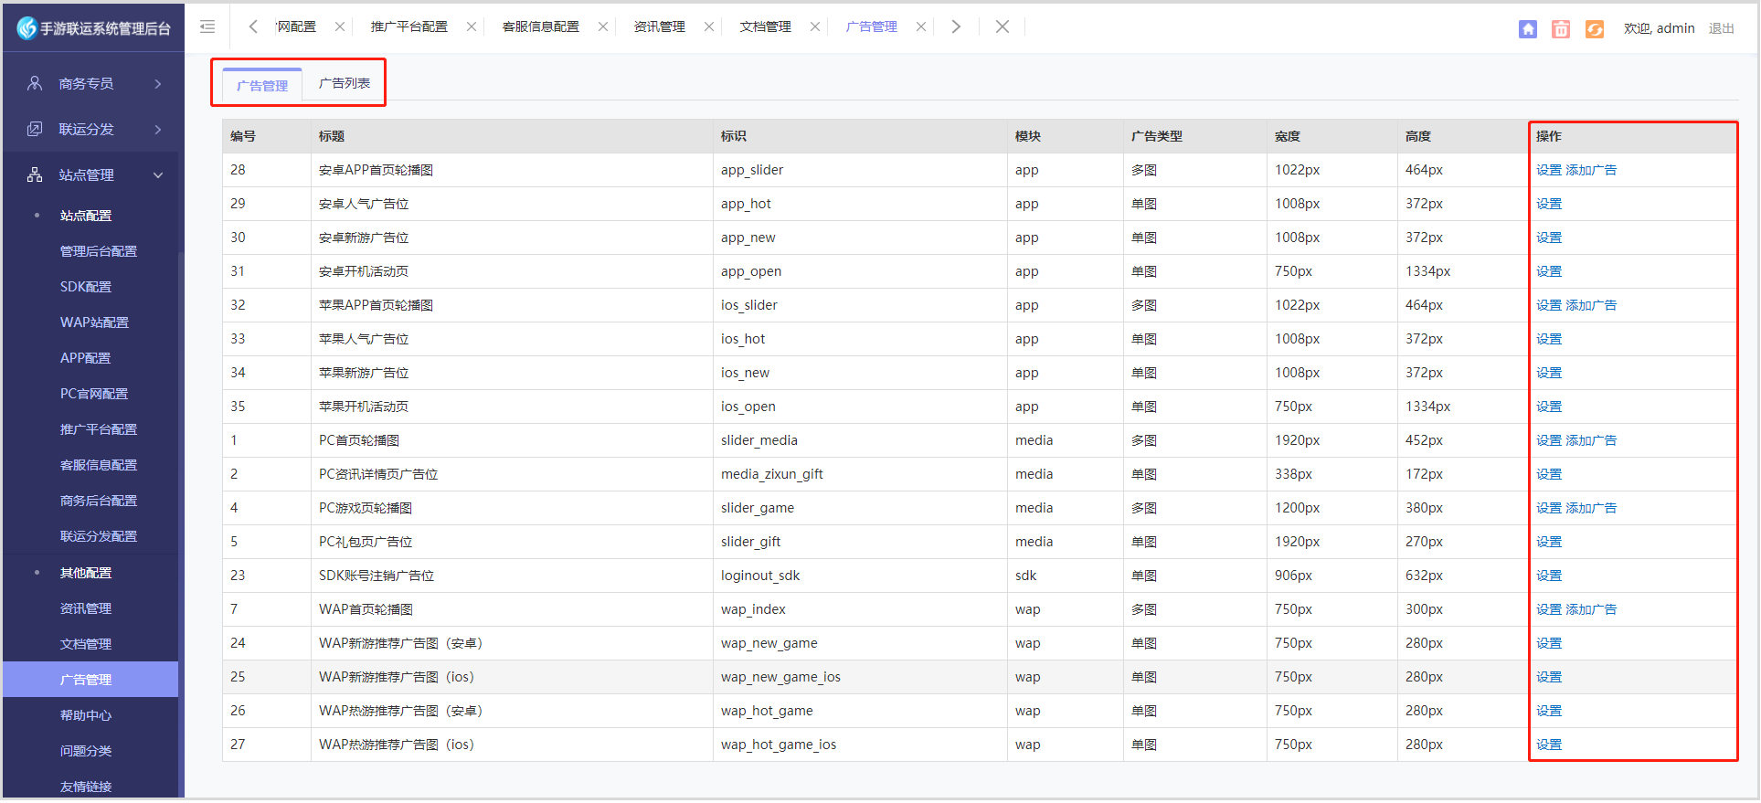Screen dimensions: 1761x803
Task: Click 添加广告 for 安卓APP首页轮播图
Action: pos(1591,170)
